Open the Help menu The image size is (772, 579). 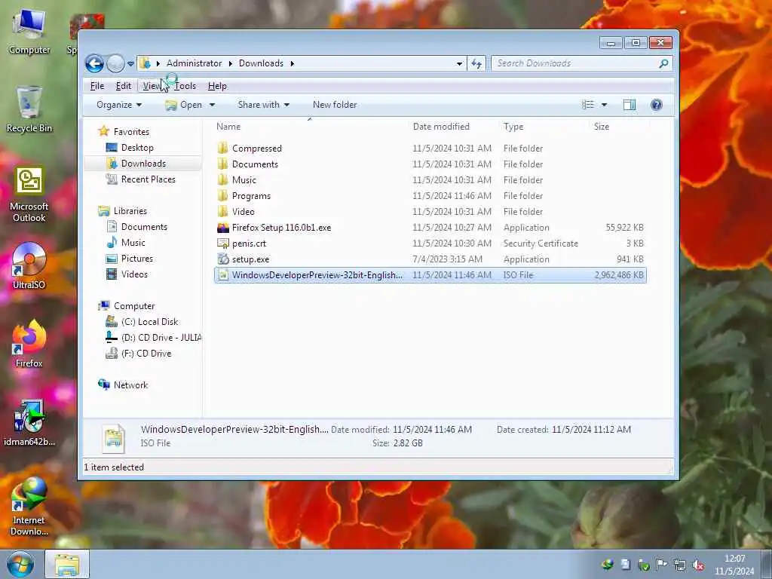pos(217,86)
